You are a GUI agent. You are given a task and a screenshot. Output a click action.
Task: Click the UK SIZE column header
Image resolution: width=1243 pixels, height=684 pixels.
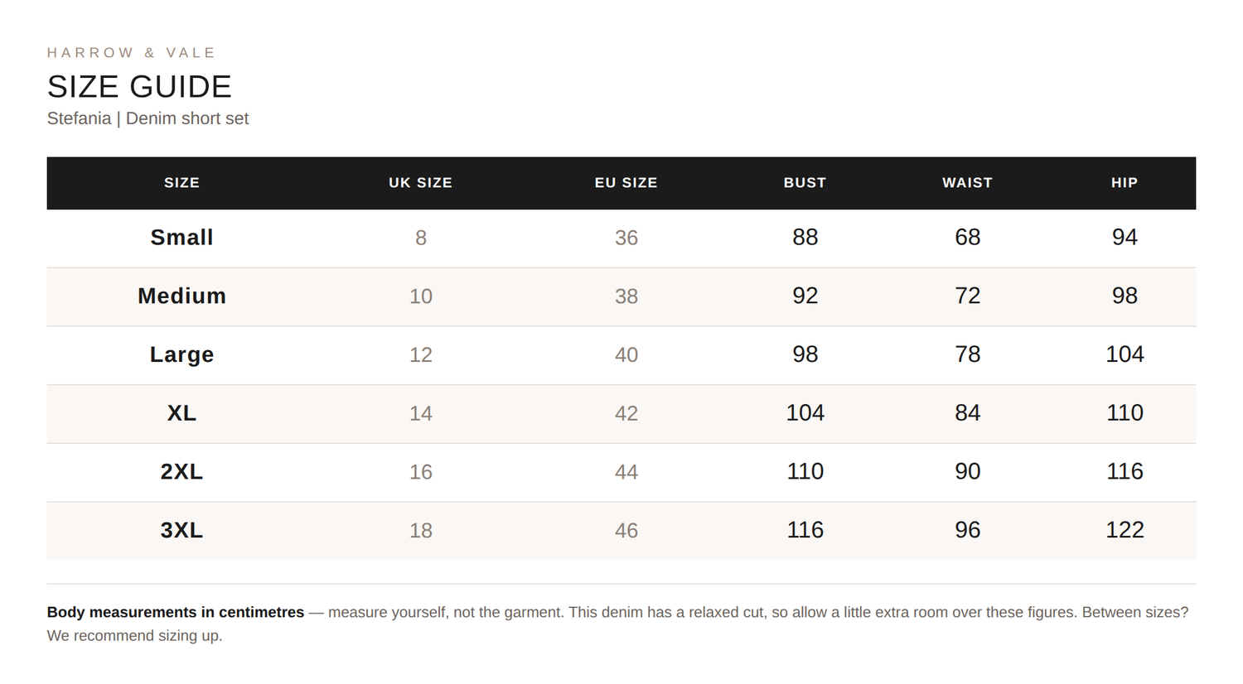(420, 183)
